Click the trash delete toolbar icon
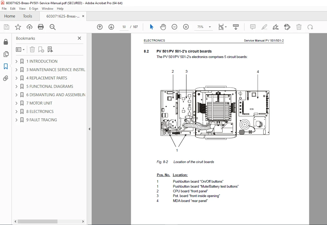The image size is (327, 225). click(299, 27)
